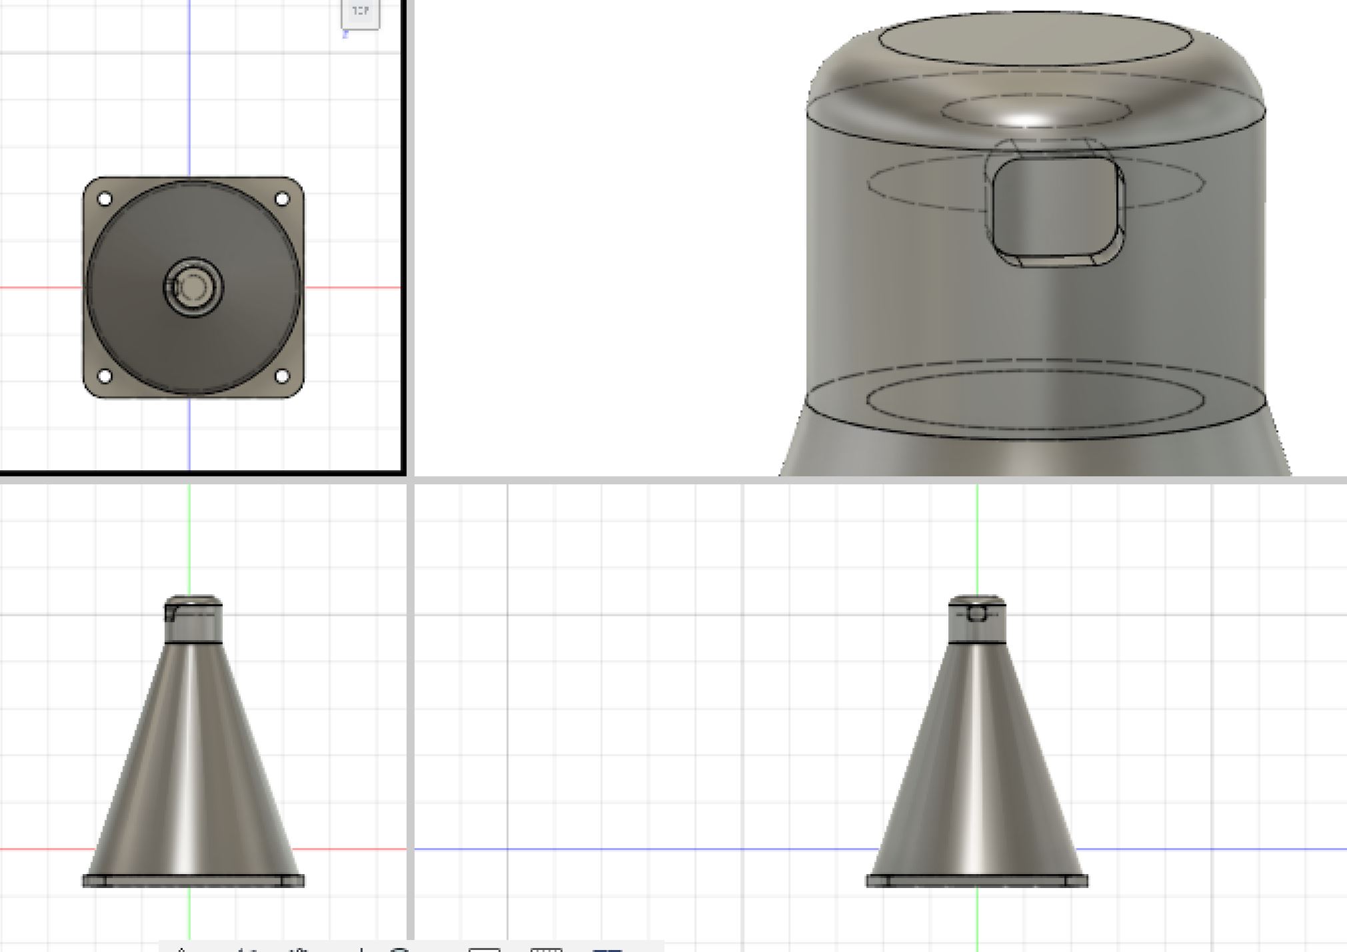
Task: Select the flat top ellipse face in perspective view
Action: [1035, 39]
